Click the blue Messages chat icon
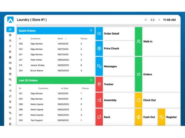Screen dimensions: 185x138 tap(99, 66)
